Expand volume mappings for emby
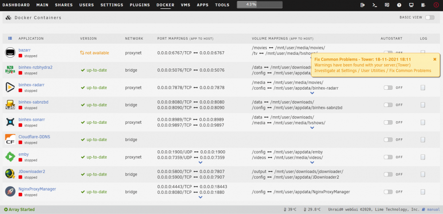Screen dimensions: 443x214 312,162
